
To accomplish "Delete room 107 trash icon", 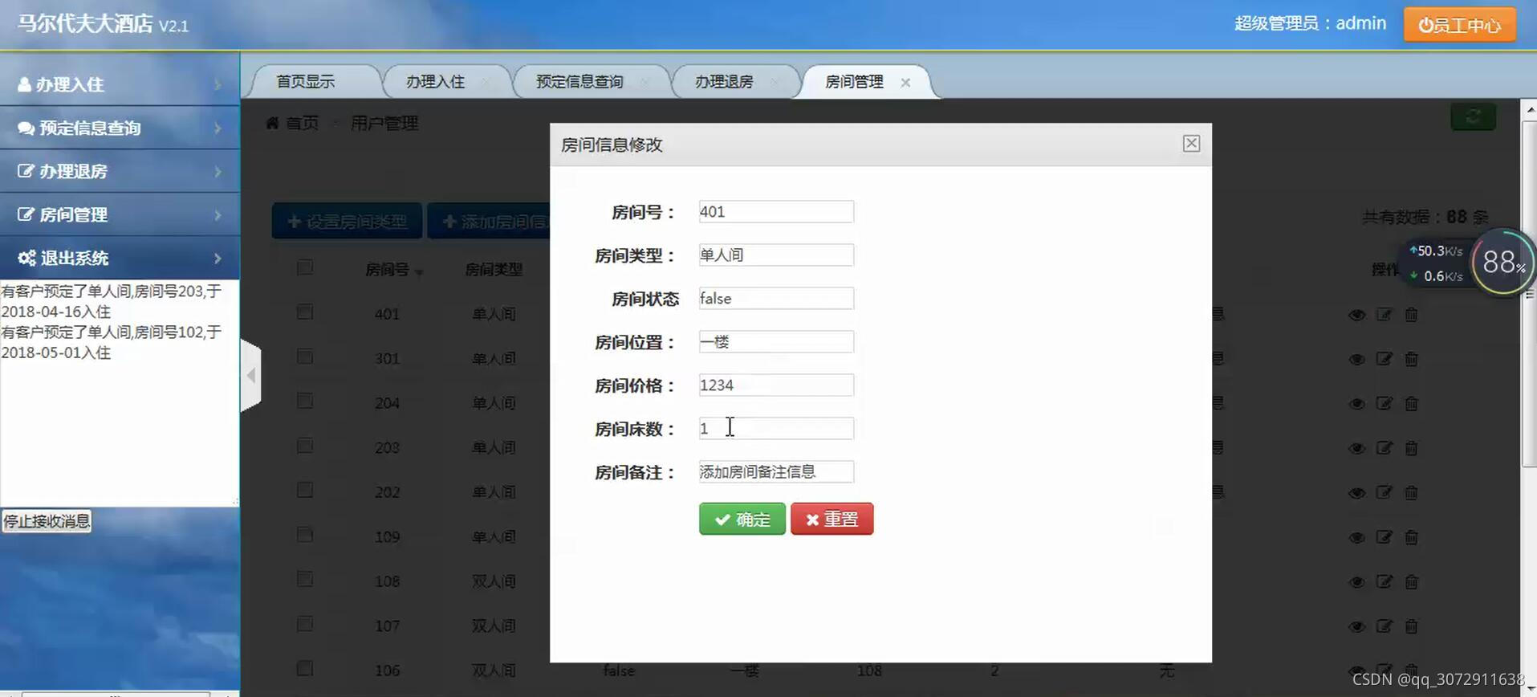I will (1411, 626).
